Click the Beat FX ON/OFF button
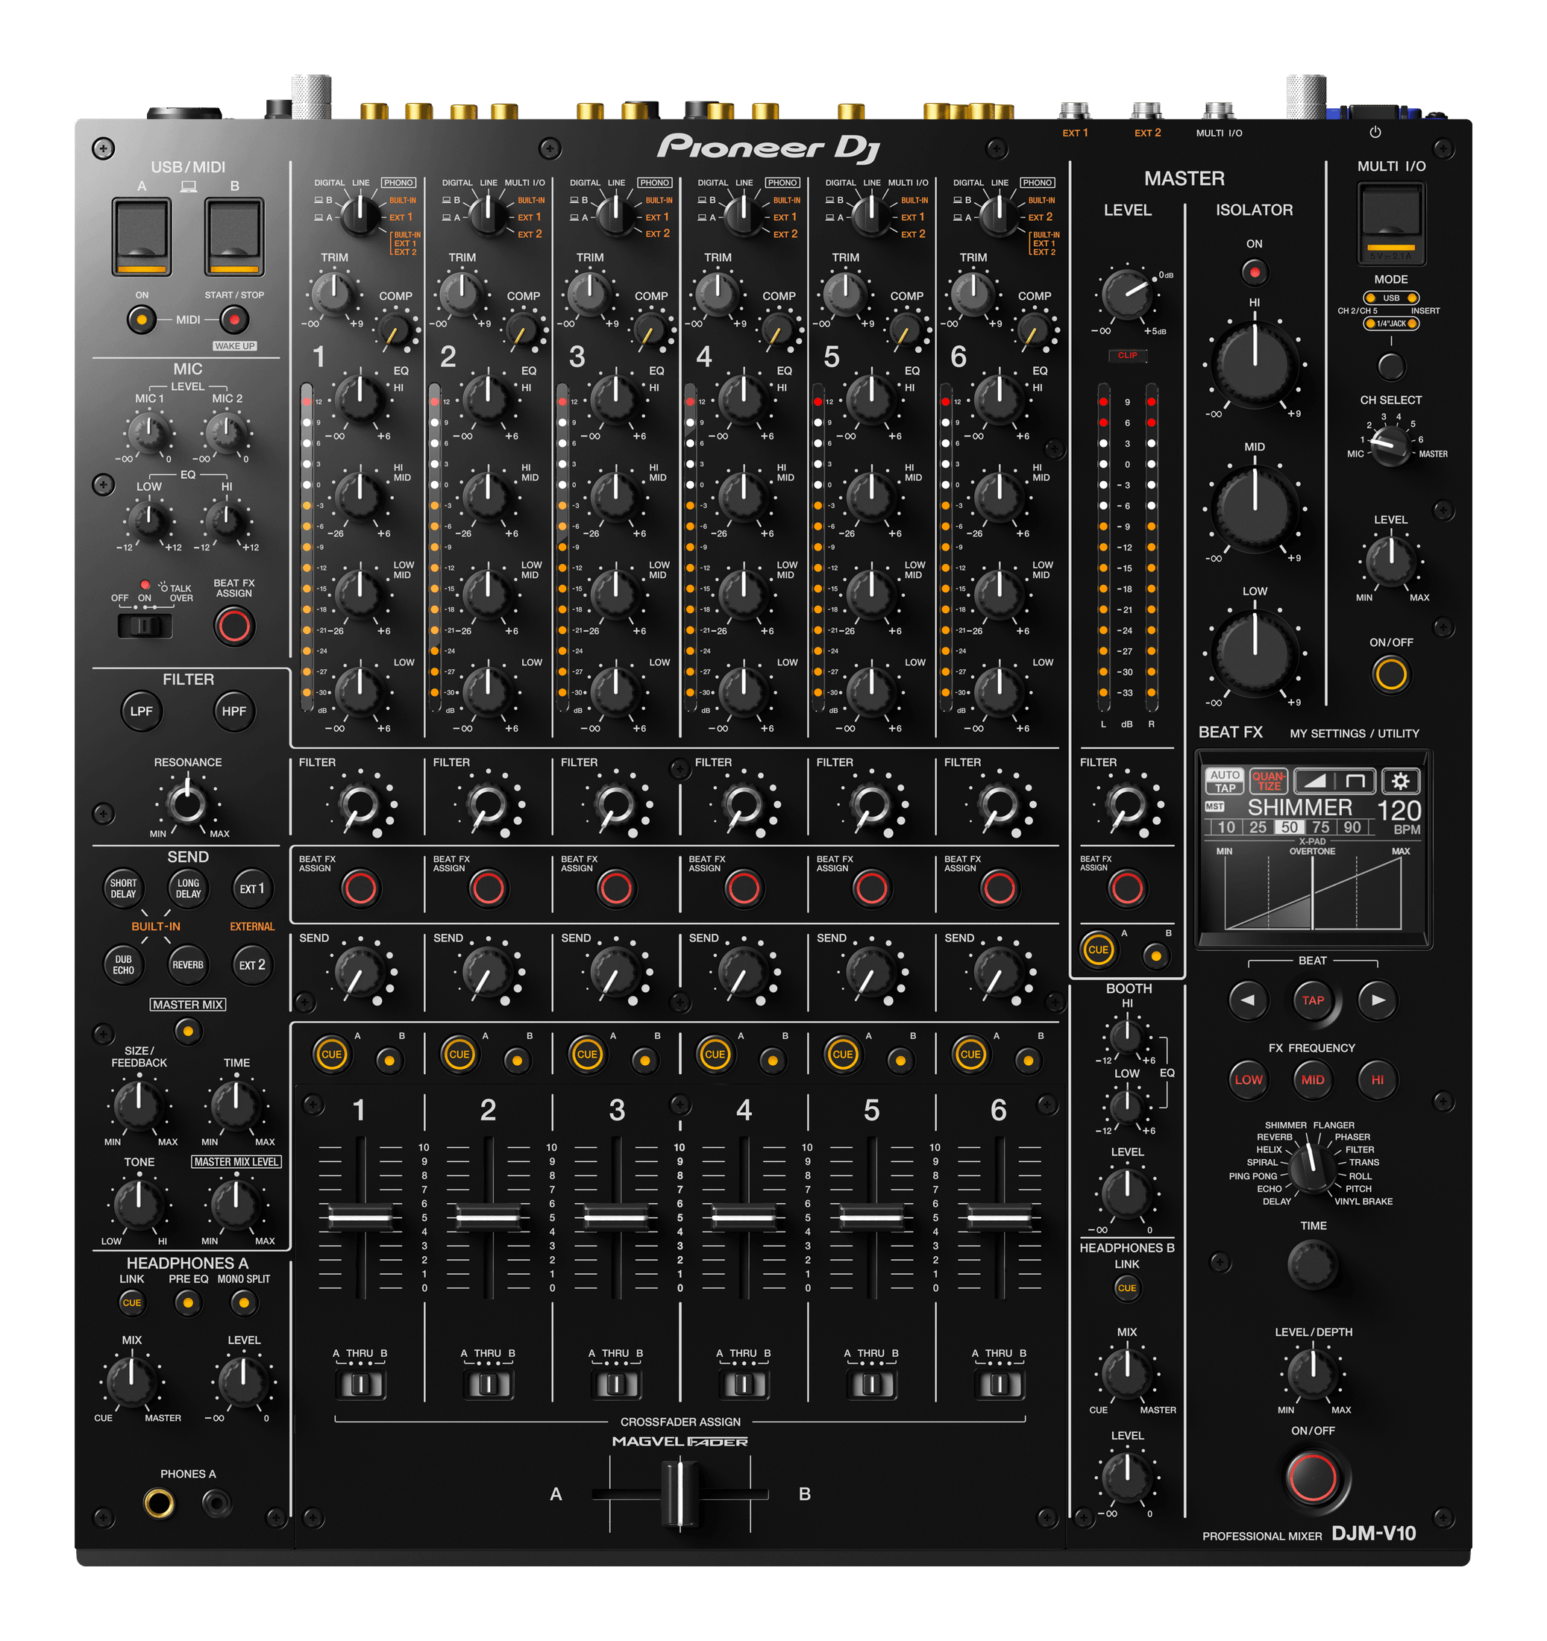Viewport: 1547px width, 1641px height. 1313,1477
